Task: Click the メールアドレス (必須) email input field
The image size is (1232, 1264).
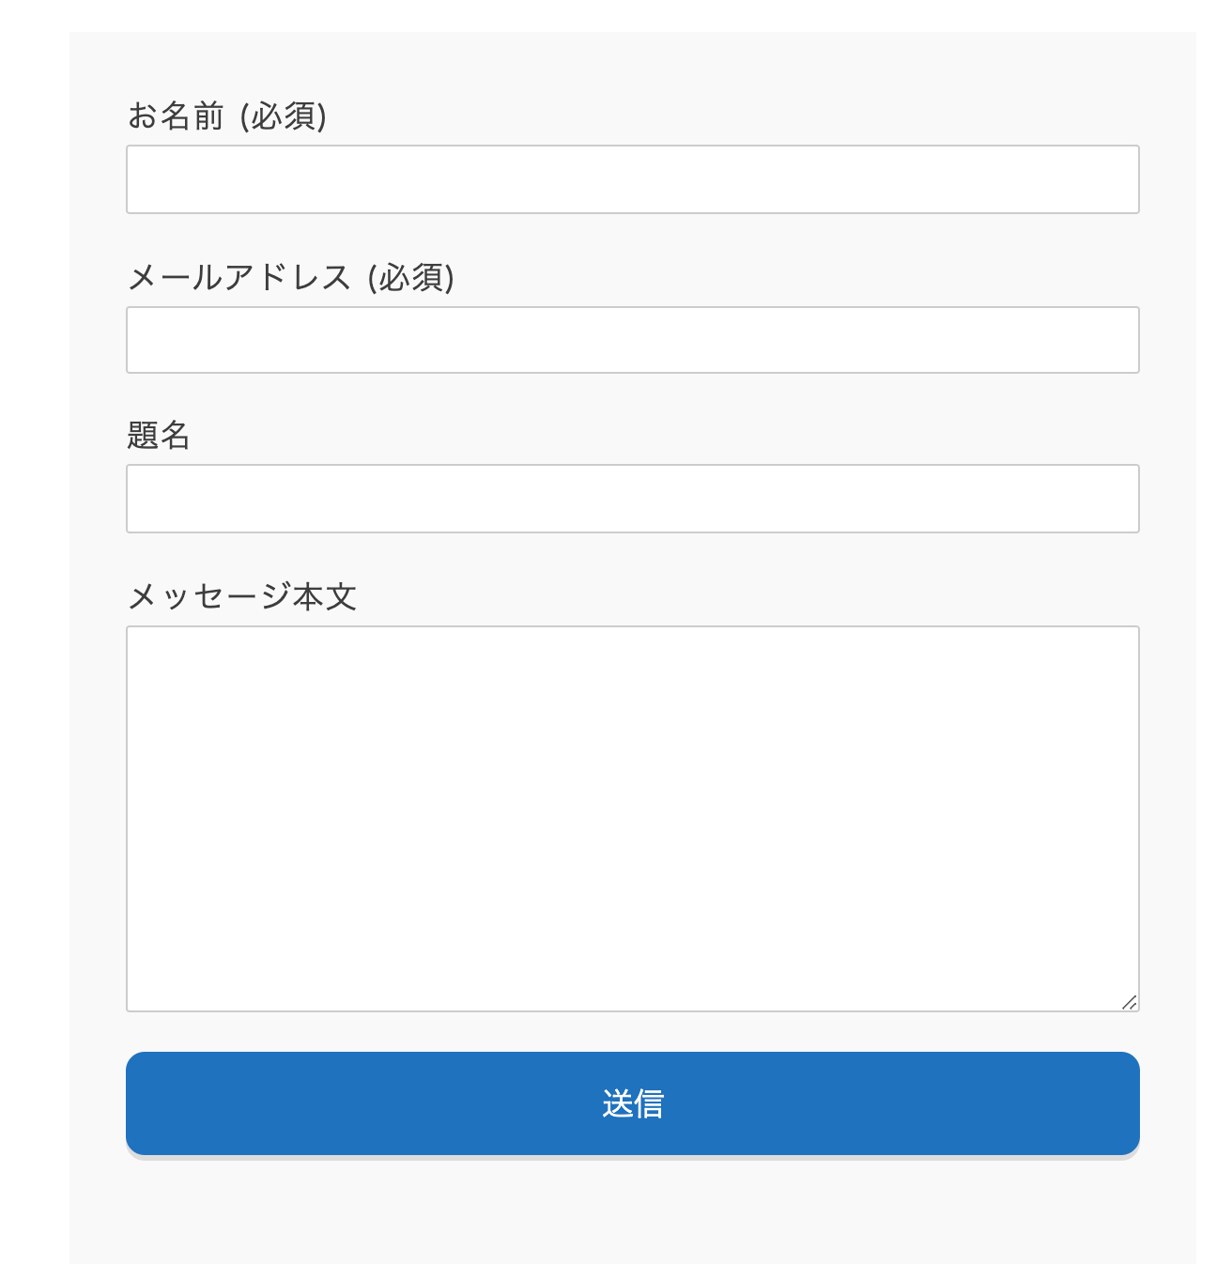Action: coord(634,340)
